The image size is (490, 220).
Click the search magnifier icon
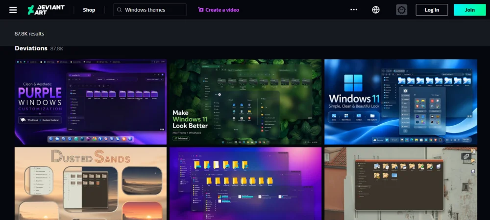tap(119, 10)
